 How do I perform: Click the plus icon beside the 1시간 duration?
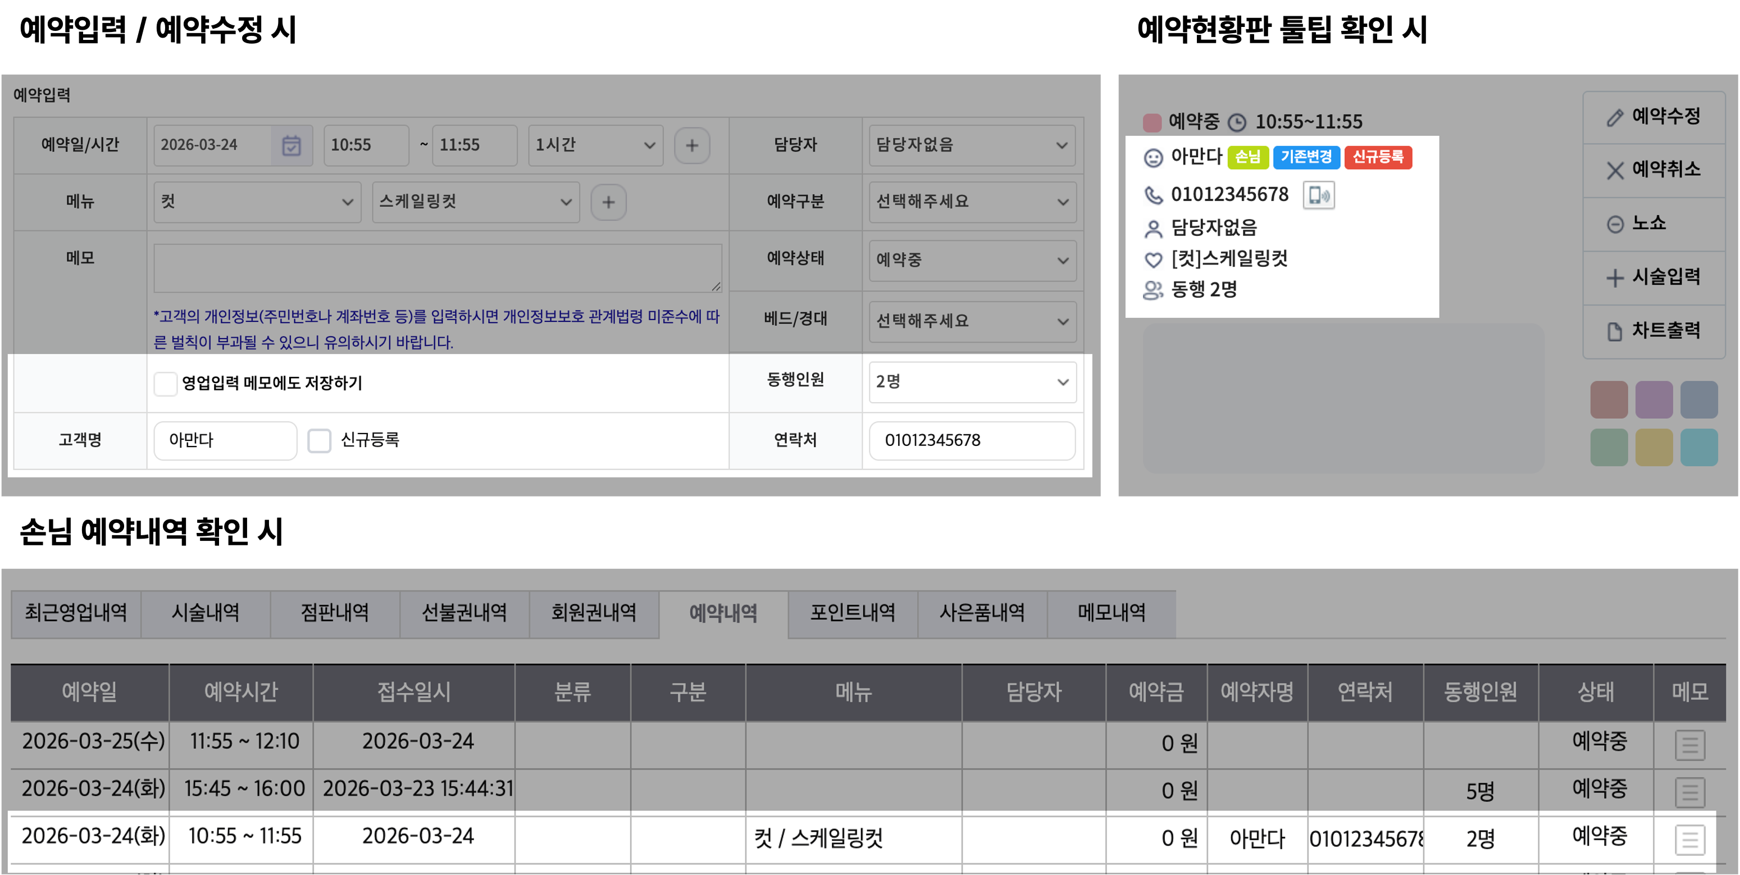(692, 145)
